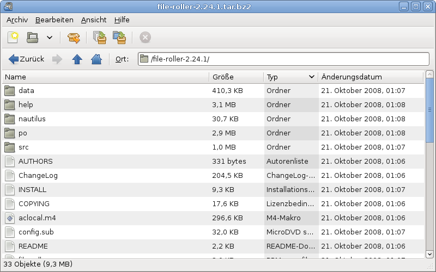Open the Ansicht menu
The height and width of the screenshot is (272, 436).
click(x=94, y=20)
